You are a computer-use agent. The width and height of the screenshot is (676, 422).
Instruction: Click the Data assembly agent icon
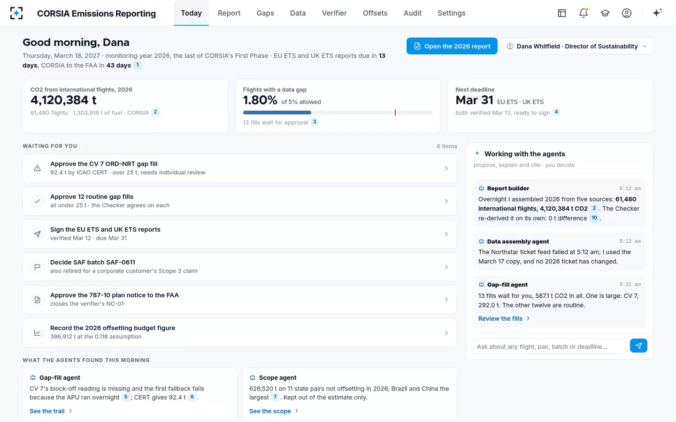coord(481,241)
